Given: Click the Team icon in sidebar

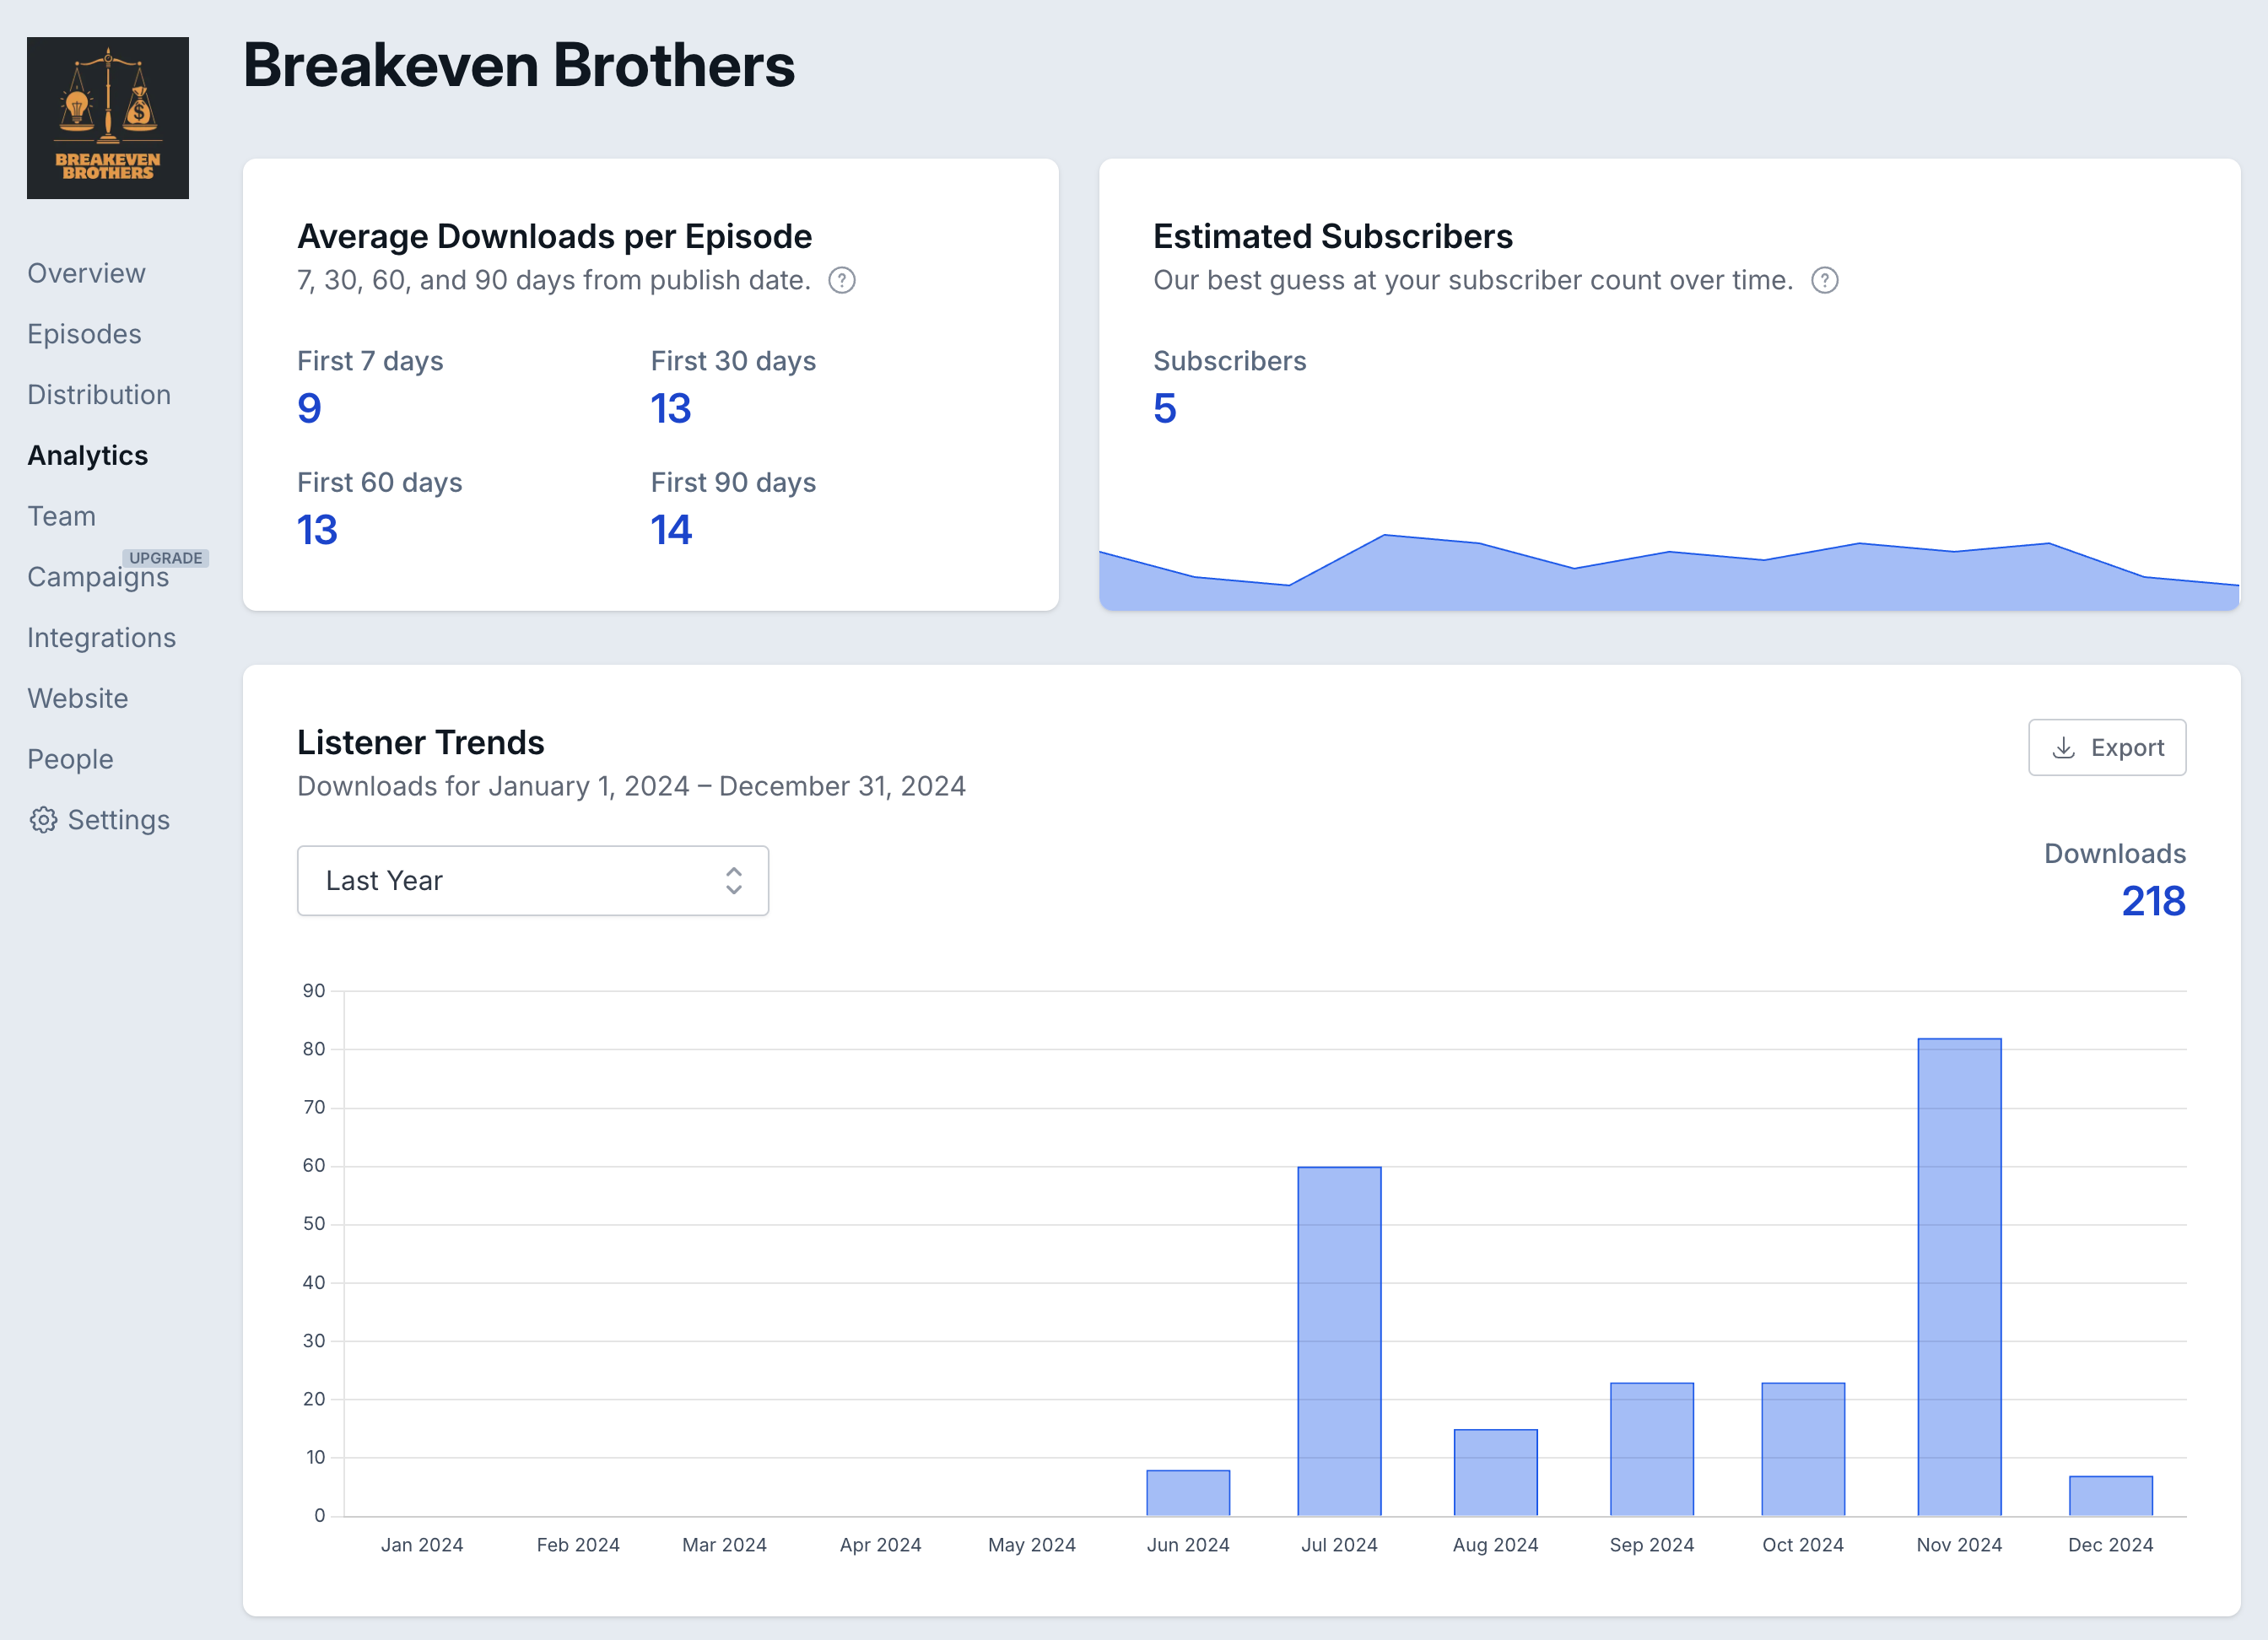Looking at the screenshot, I should click(60, 515).
